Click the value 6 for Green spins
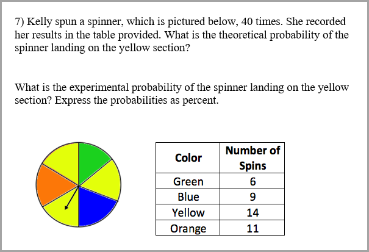This screenshot has width=369, height=252. (253, 181)
